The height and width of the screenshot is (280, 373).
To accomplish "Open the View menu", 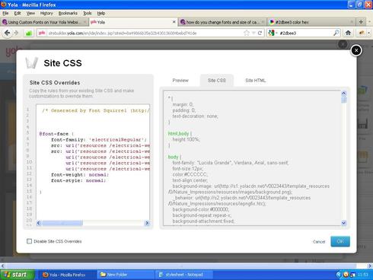I will (30, 13).
